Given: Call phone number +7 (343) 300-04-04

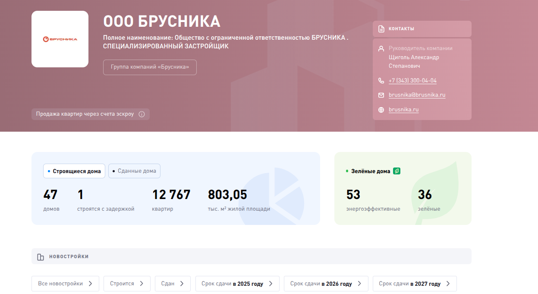Looking at the screenshot, I should pos(412,81).
